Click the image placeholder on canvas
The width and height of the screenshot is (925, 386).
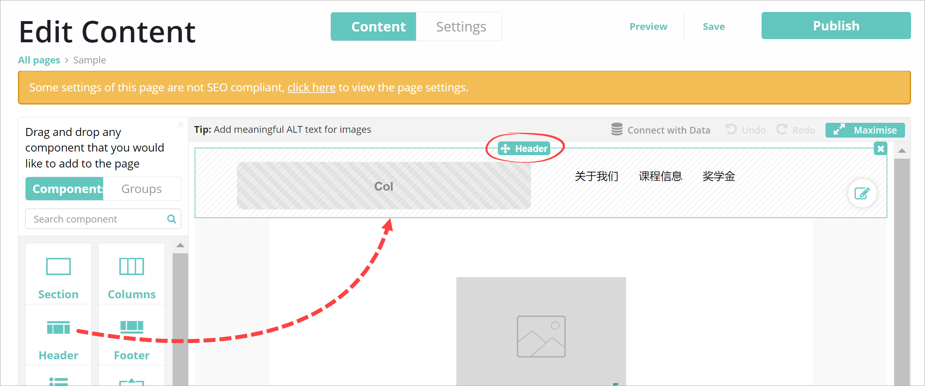point(541,336)
